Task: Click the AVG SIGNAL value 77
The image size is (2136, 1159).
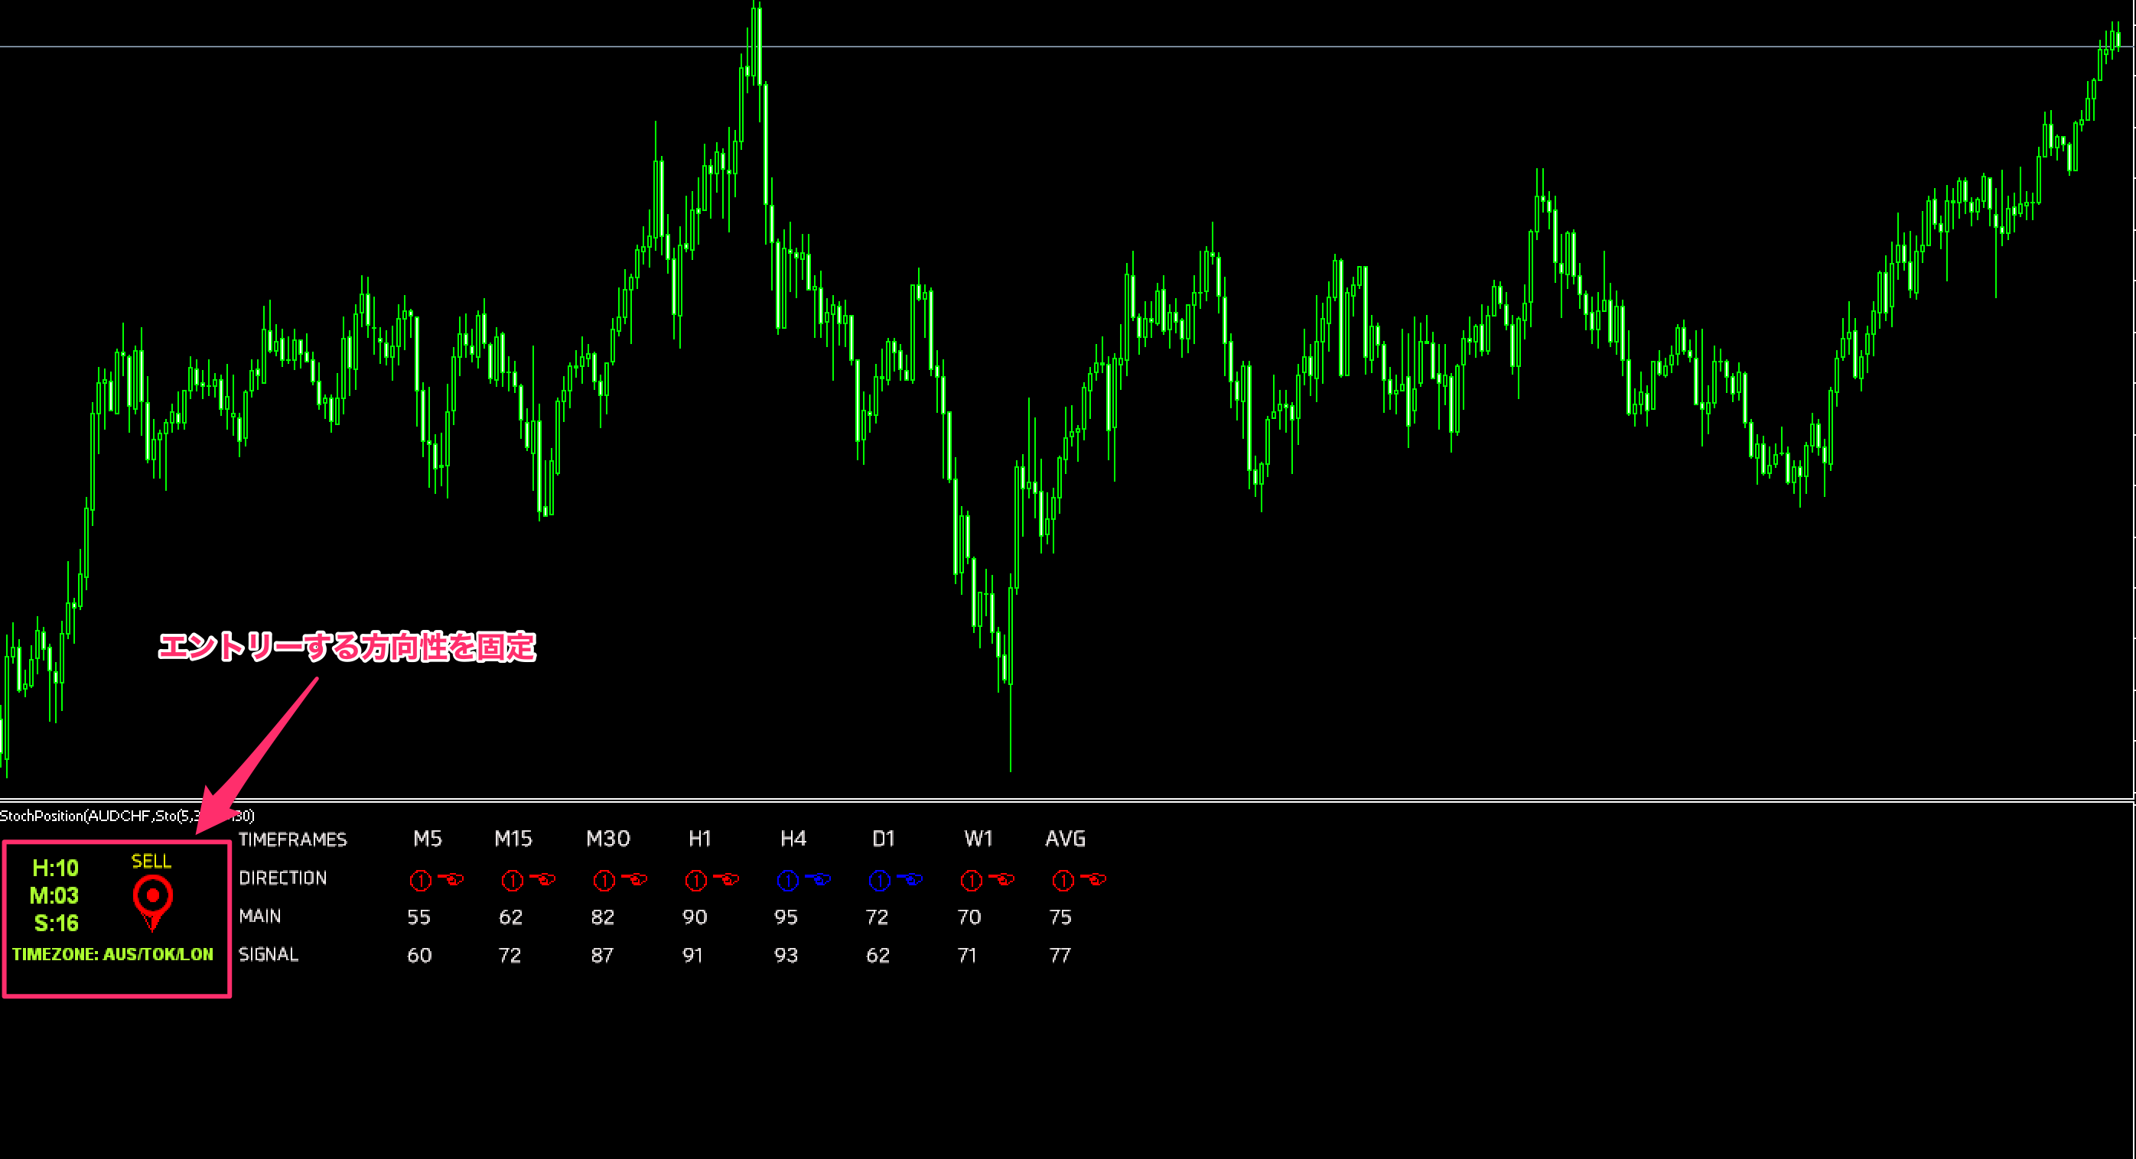Action: tap(1060, 955)
